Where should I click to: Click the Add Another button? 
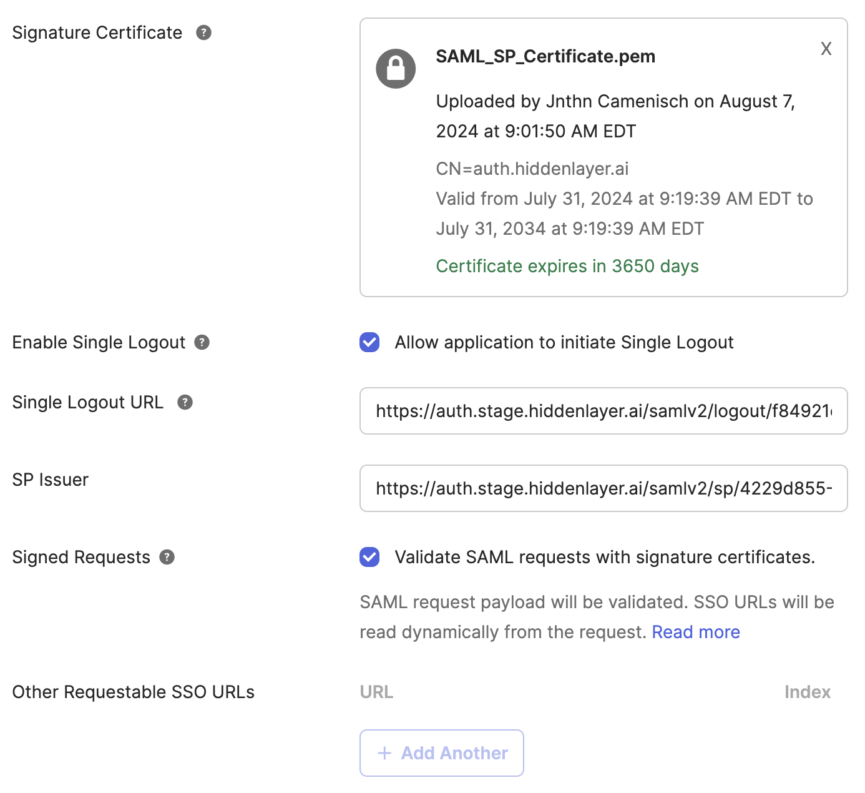pyautogui.click(x=441, y=753)
